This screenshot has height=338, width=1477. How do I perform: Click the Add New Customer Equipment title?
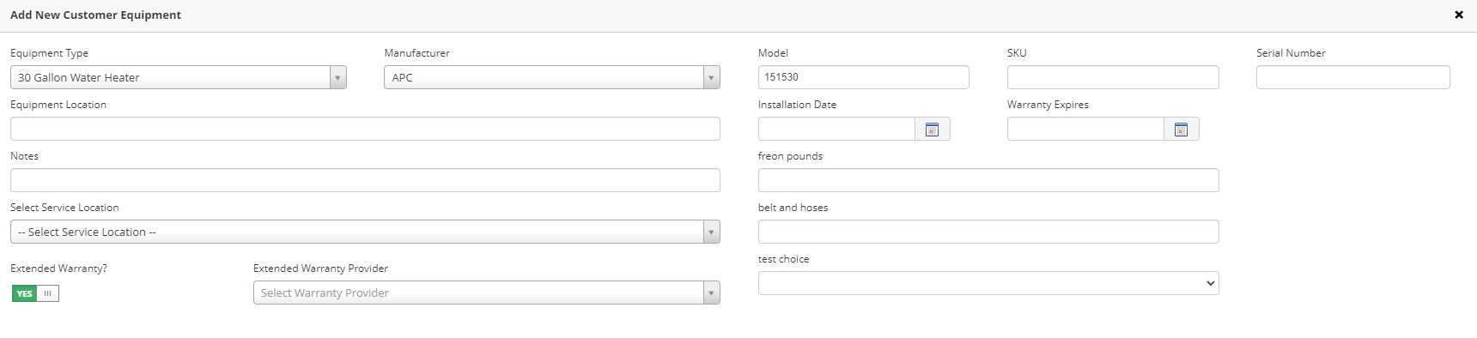[95, 15]
